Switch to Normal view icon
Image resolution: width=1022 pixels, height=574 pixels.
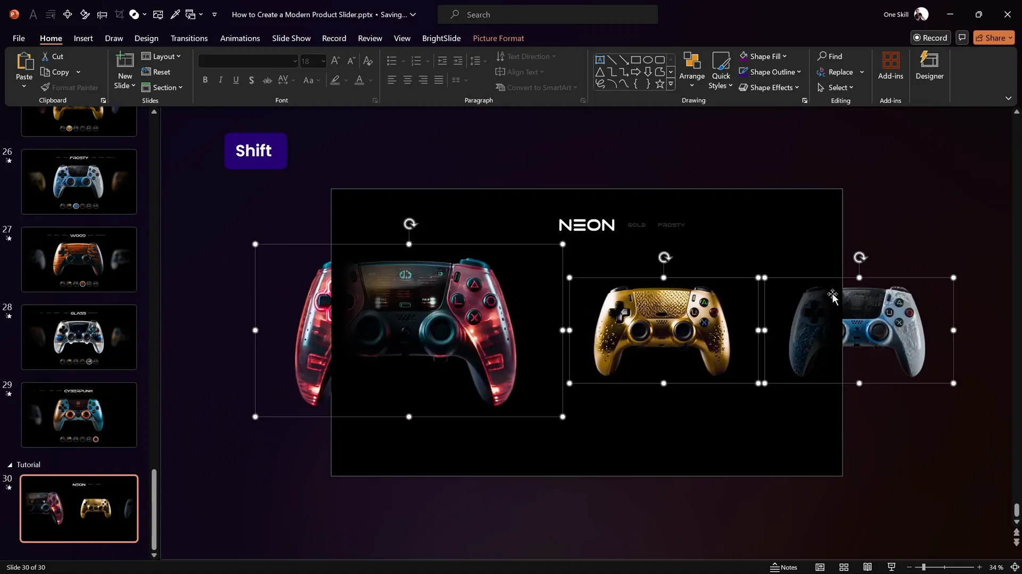point(820,567)
